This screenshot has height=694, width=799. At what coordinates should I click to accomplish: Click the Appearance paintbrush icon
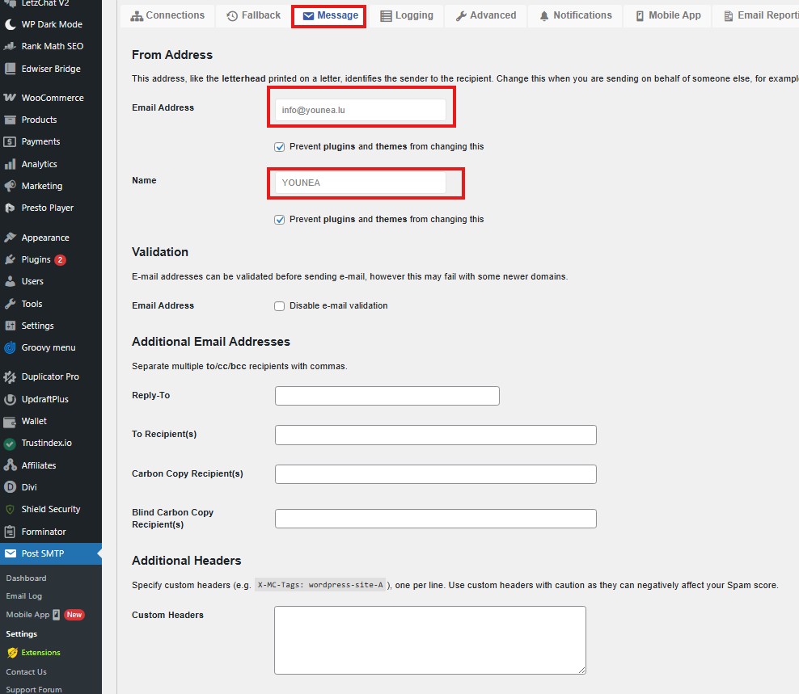coord(10,238)
